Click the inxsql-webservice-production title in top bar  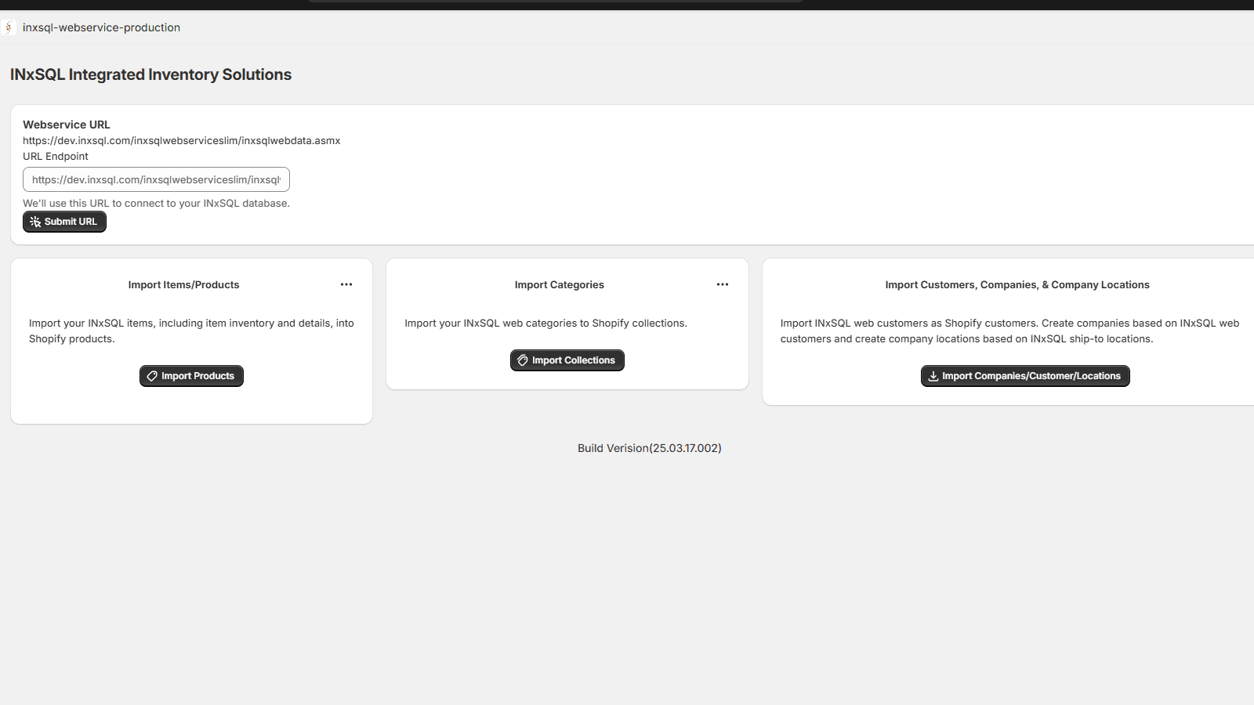(x=101, y=27)
